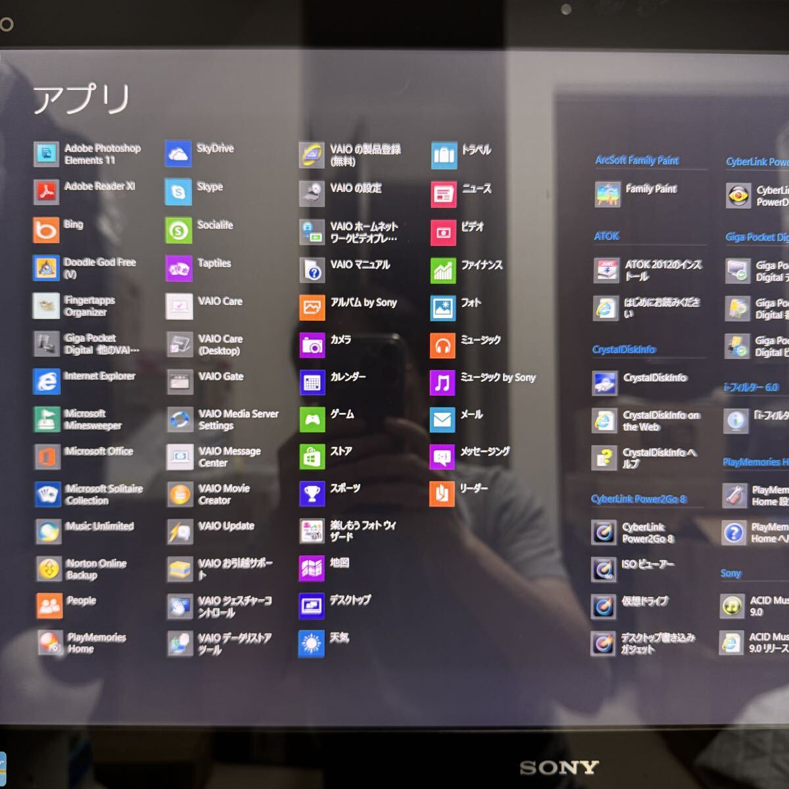Viewport: 789px width, 789px height.
Task: Select CyberLink Power2Go 8 group header
Action: 638,498
